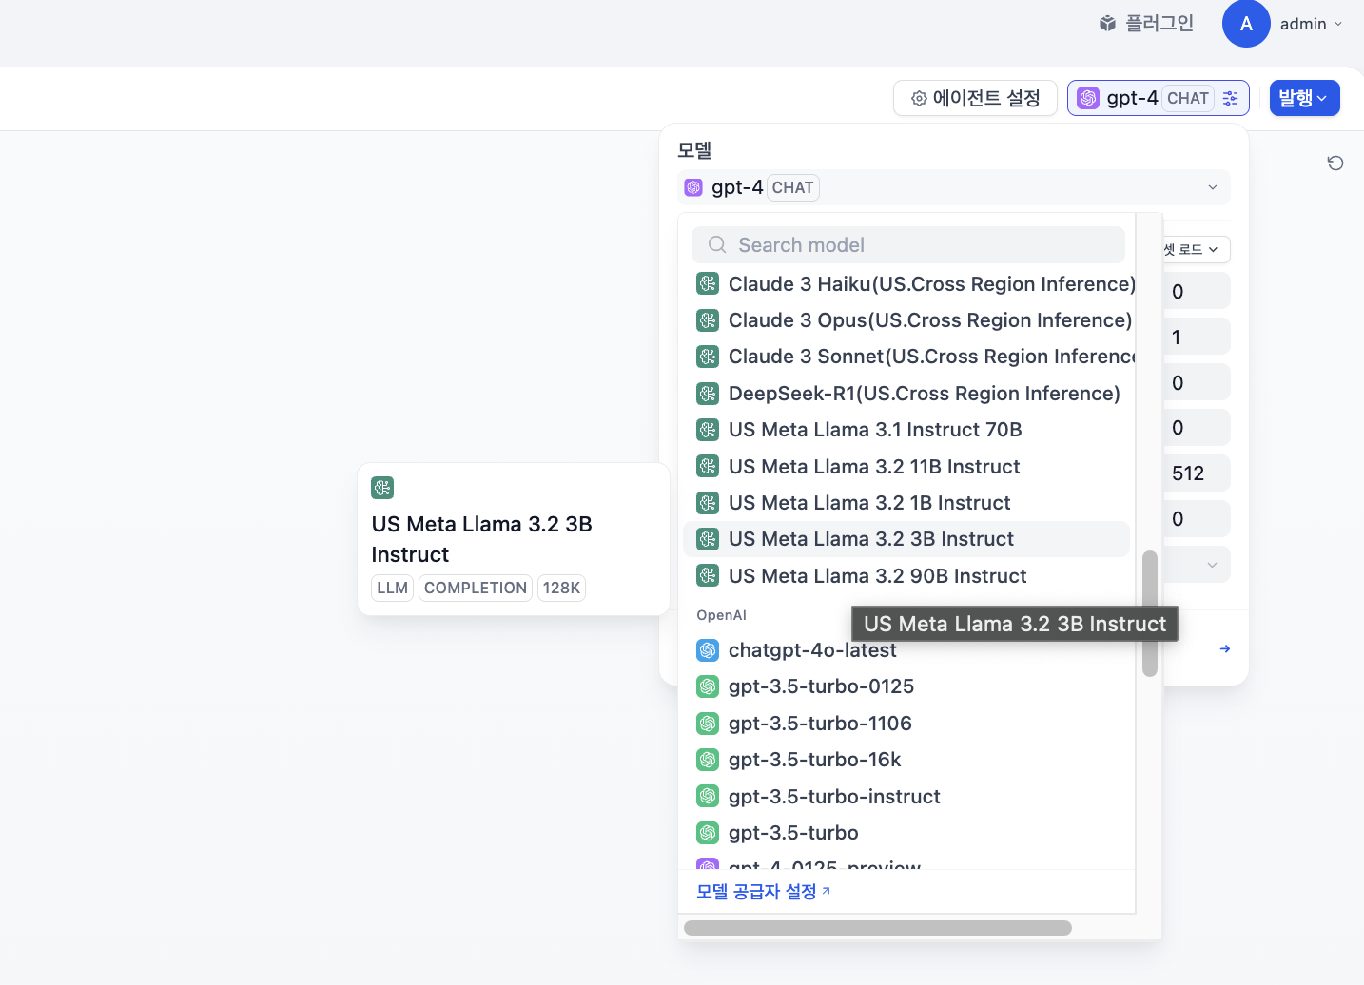Select Claude 3 Opus (US.Cross Region Inference)
The height and width of the screenshot is (985, 1364).
pos(908,320)
